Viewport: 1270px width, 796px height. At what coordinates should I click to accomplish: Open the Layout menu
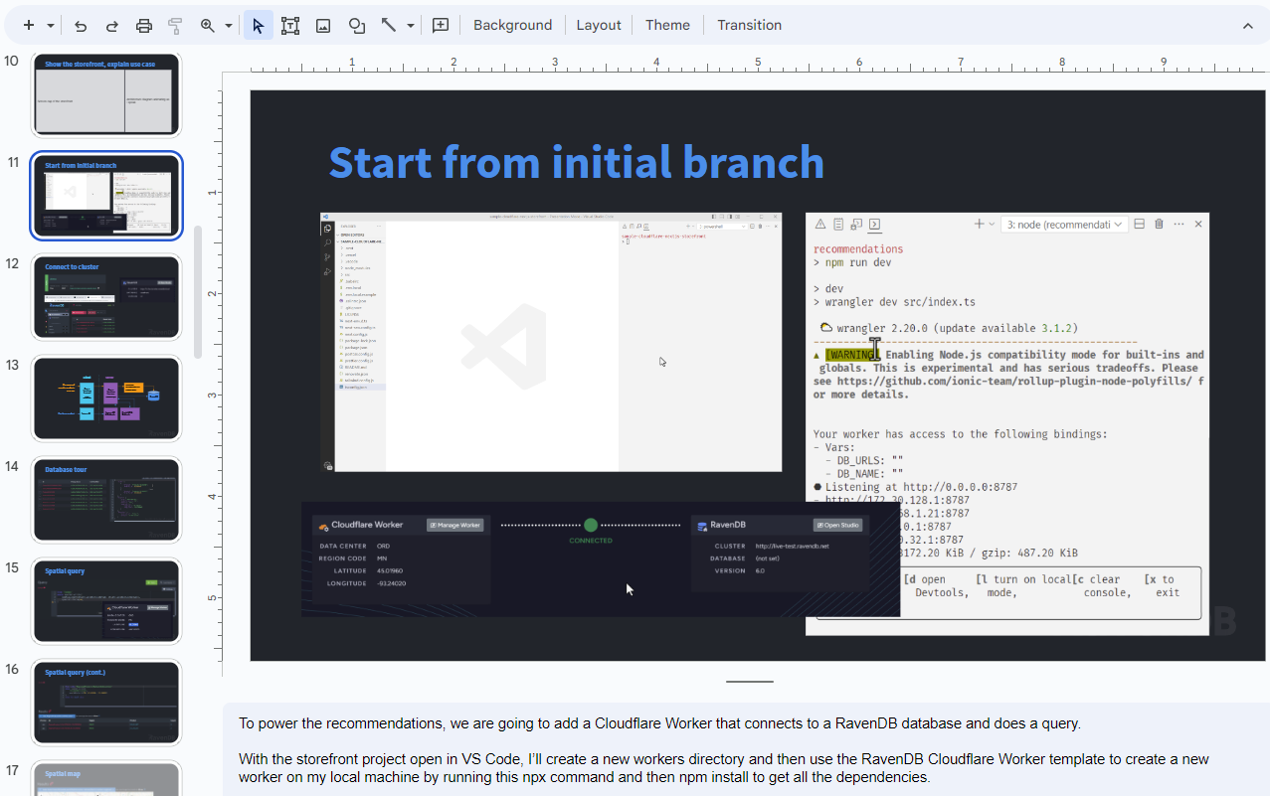(599, 25)
